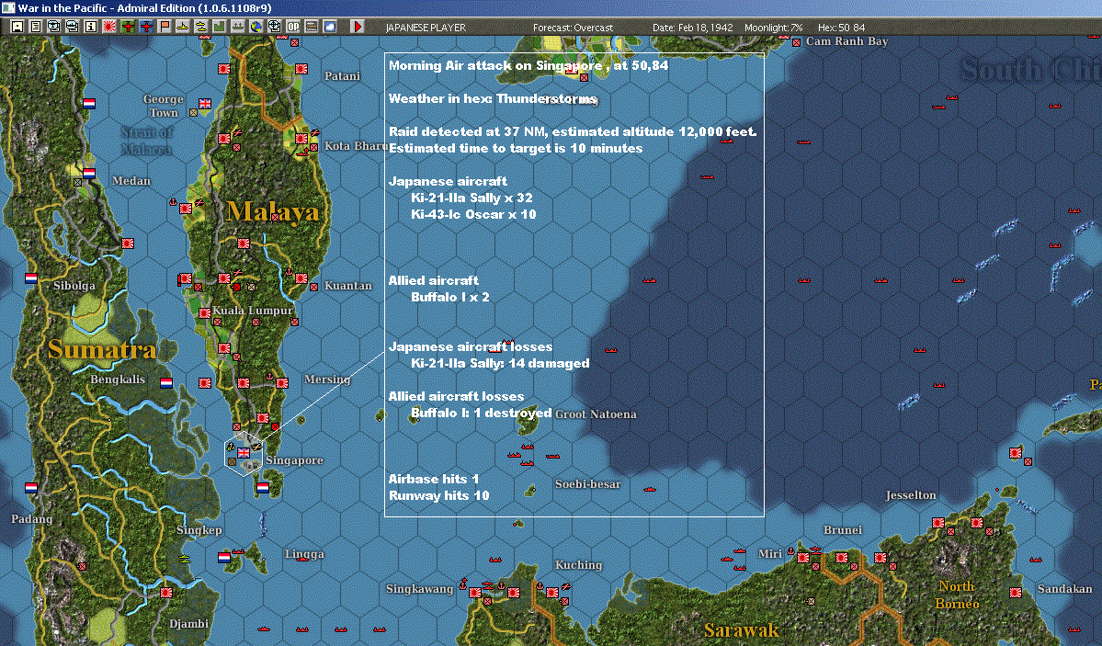Click the red play arrow button

coord(357,27)
